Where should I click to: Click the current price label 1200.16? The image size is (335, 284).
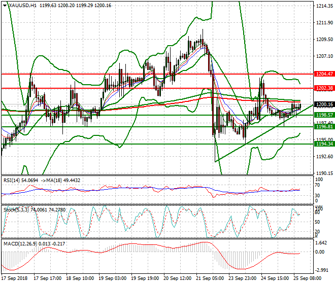[x=324, y=104]
